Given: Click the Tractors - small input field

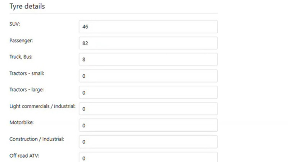Looking at the screenshot, I should [148, 76].
